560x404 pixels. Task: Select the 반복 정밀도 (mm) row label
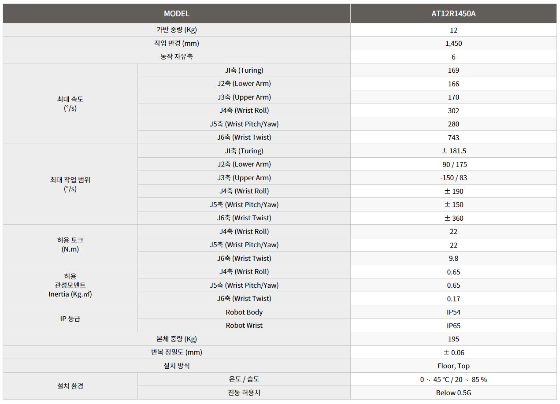pyautogui.click(x=177, y=352)
